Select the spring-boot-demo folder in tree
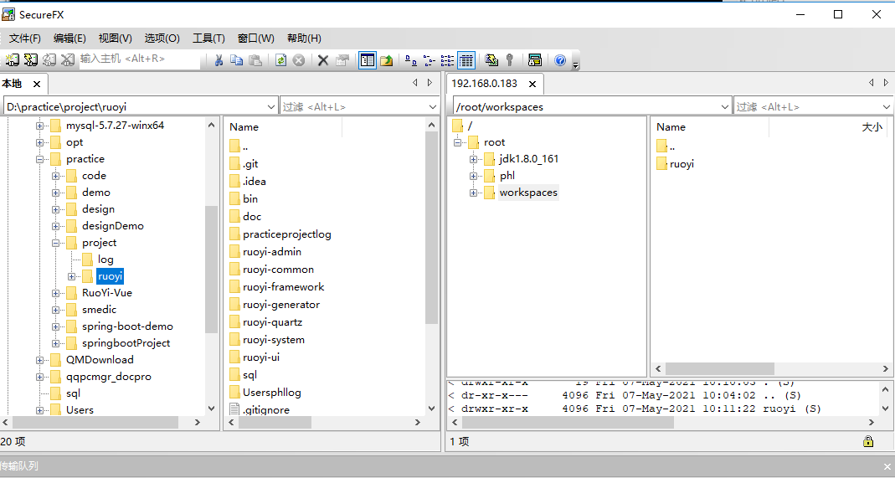 (127, 326)
